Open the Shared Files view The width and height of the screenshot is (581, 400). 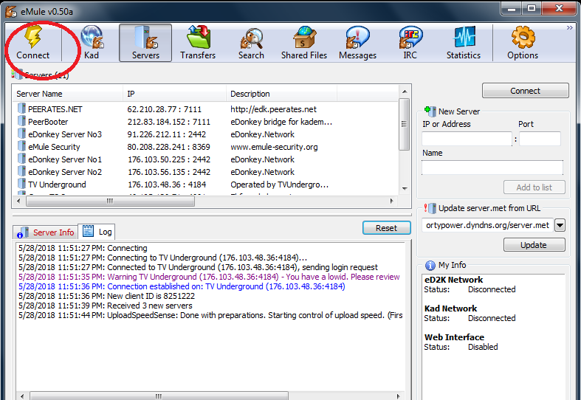pos(304,43)
